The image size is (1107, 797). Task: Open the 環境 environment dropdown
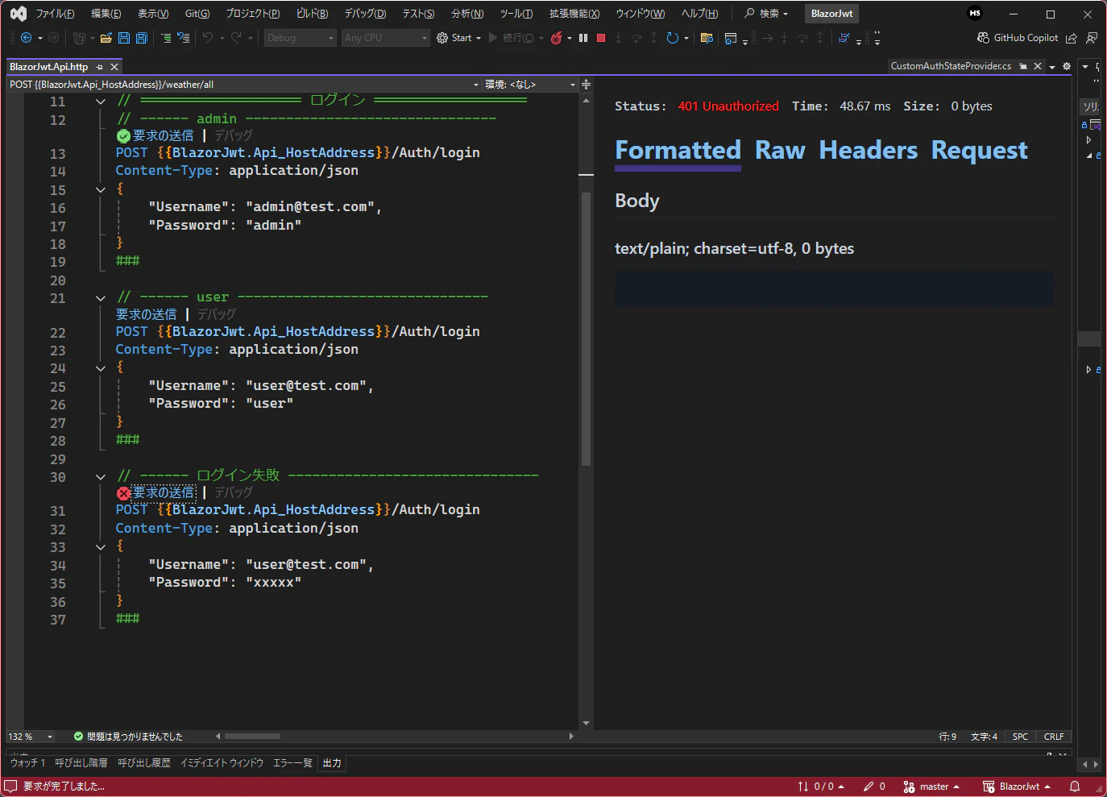tap(529, 85)
